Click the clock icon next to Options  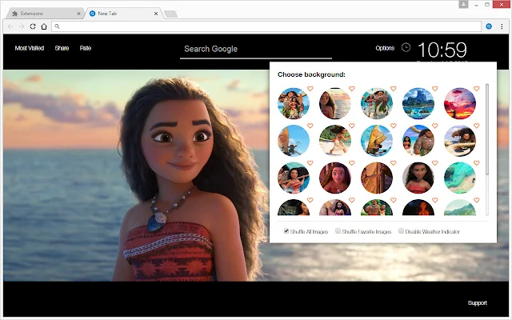(x=406, y=48)
